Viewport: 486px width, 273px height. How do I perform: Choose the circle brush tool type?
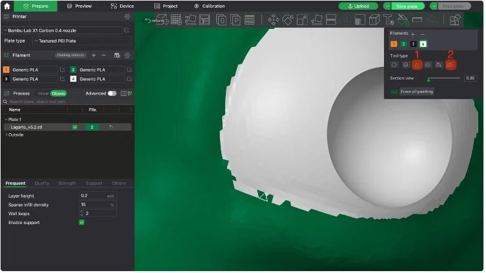coord(394,65)
